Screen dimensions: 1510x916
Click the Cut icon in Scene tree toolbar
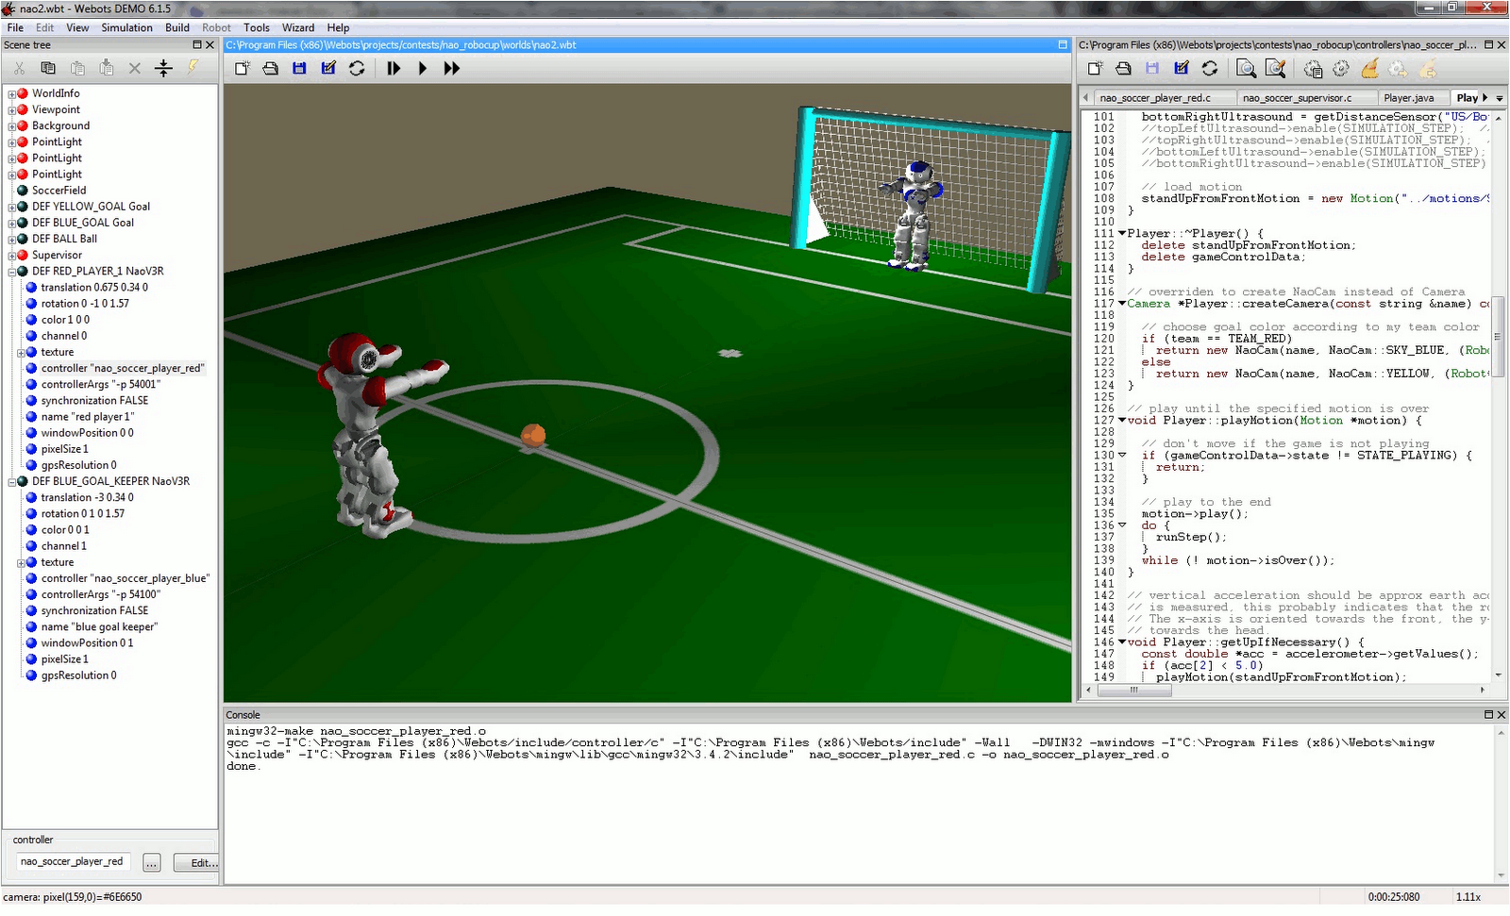tap(19, 68)
